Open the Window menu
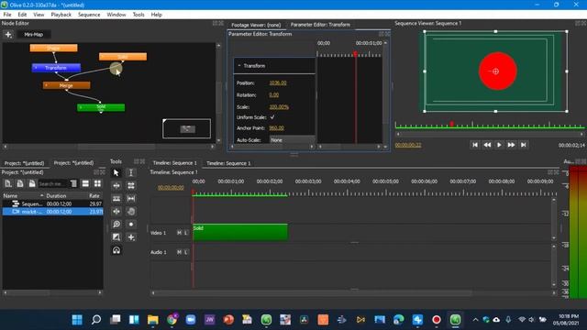 [x=116, y=15]
